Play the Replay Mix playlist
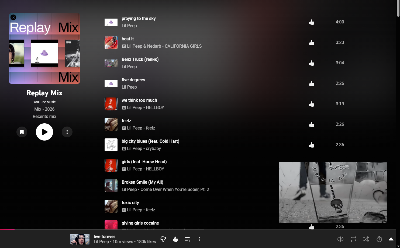Screen dimensions: 400x248 coord(44,132)
